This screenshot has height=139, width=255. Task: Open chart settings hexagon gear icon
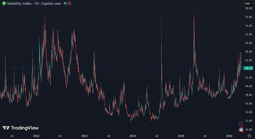249,136
